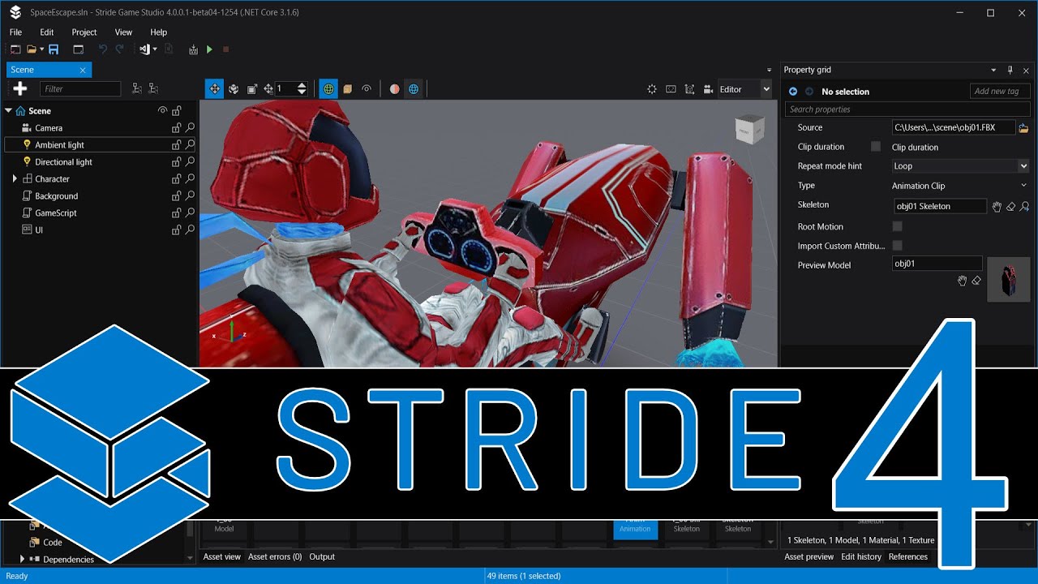Select Directional light in the scene tree
This screenshot has height=584, width=1038.
(x=63, y=162)
